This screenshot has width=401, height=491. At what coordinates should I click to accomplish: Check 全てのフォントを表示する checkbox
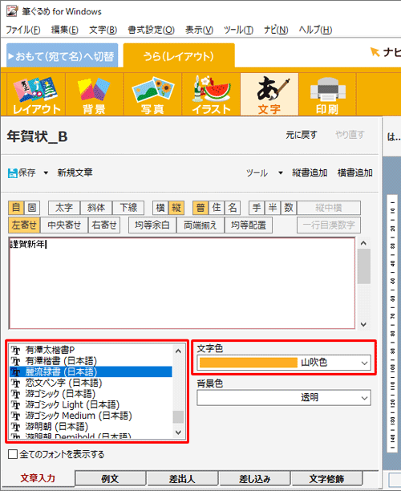(x=13, y=454)
